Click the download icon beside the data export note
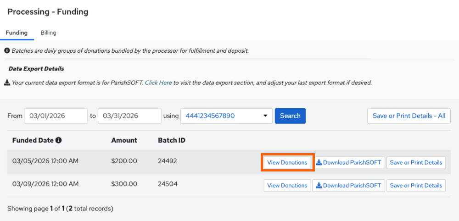Image resolution: width=459 pixels, height=221 pixels. (7, 83)
